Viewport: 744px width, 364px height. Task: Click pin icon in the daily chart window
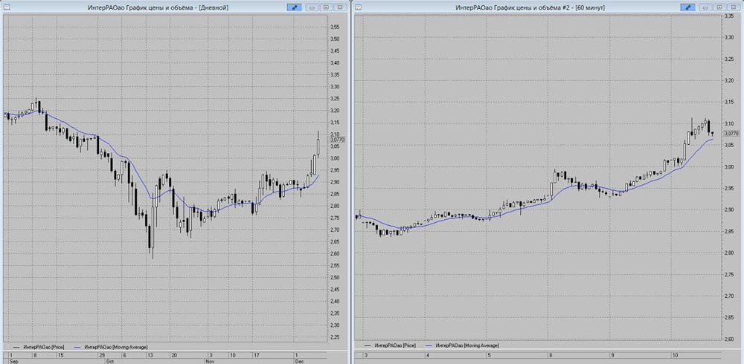tap(294, 7)
